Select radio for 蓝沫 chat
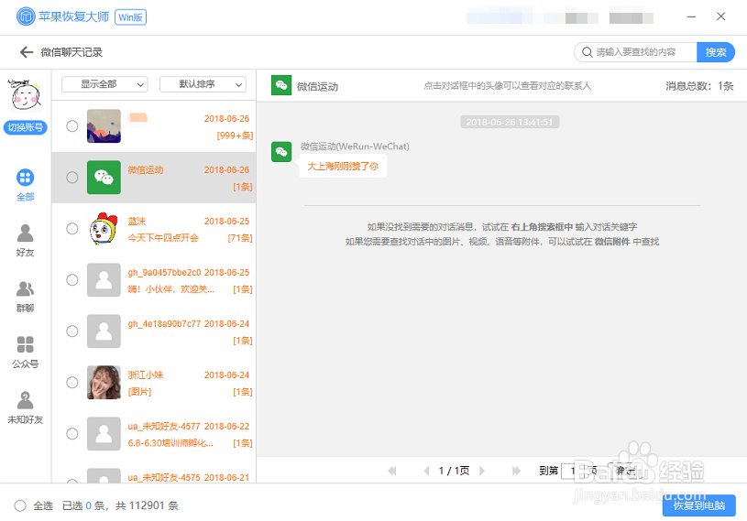747x521 pixels. point(71,229)
